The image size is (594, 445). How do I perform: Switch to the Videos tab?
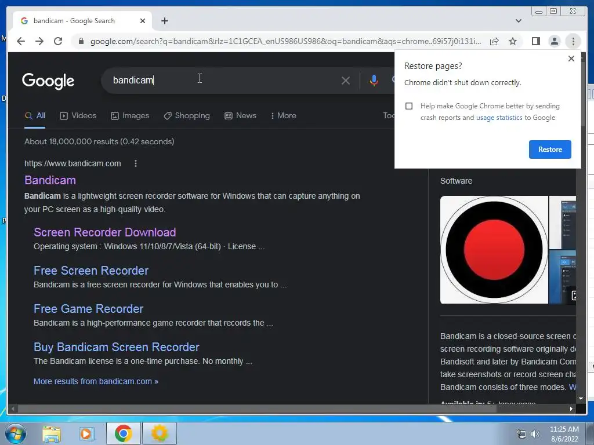[78, 116]
